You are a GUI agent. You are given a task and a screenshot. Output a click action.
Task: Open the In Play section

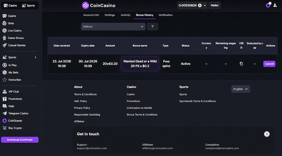10,65
